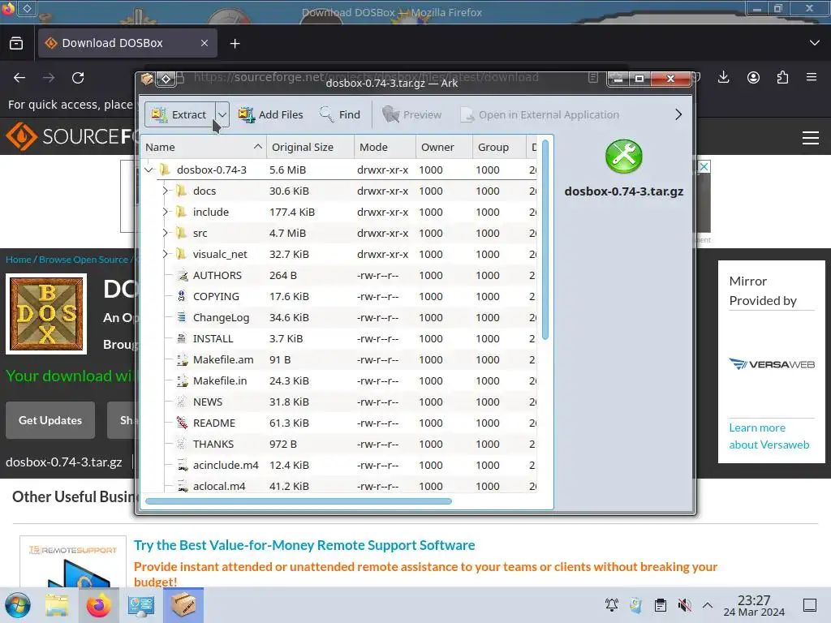Expand the visualc_net folder

(165, 254)
